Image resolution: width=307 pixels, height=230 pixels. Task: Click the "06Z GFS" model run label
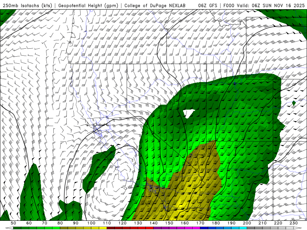[x=208, y=5]
